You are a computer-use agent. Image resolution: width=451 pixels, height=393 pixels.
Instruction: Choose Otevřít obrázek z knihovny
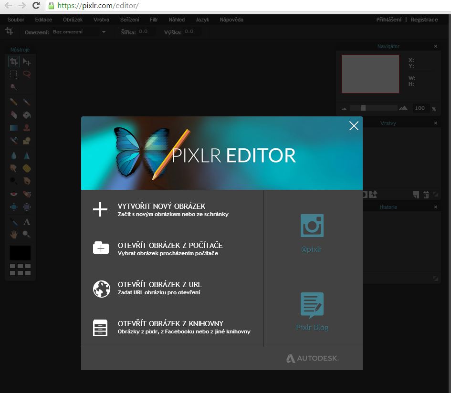pyautogui.click(x=172, y=327)
